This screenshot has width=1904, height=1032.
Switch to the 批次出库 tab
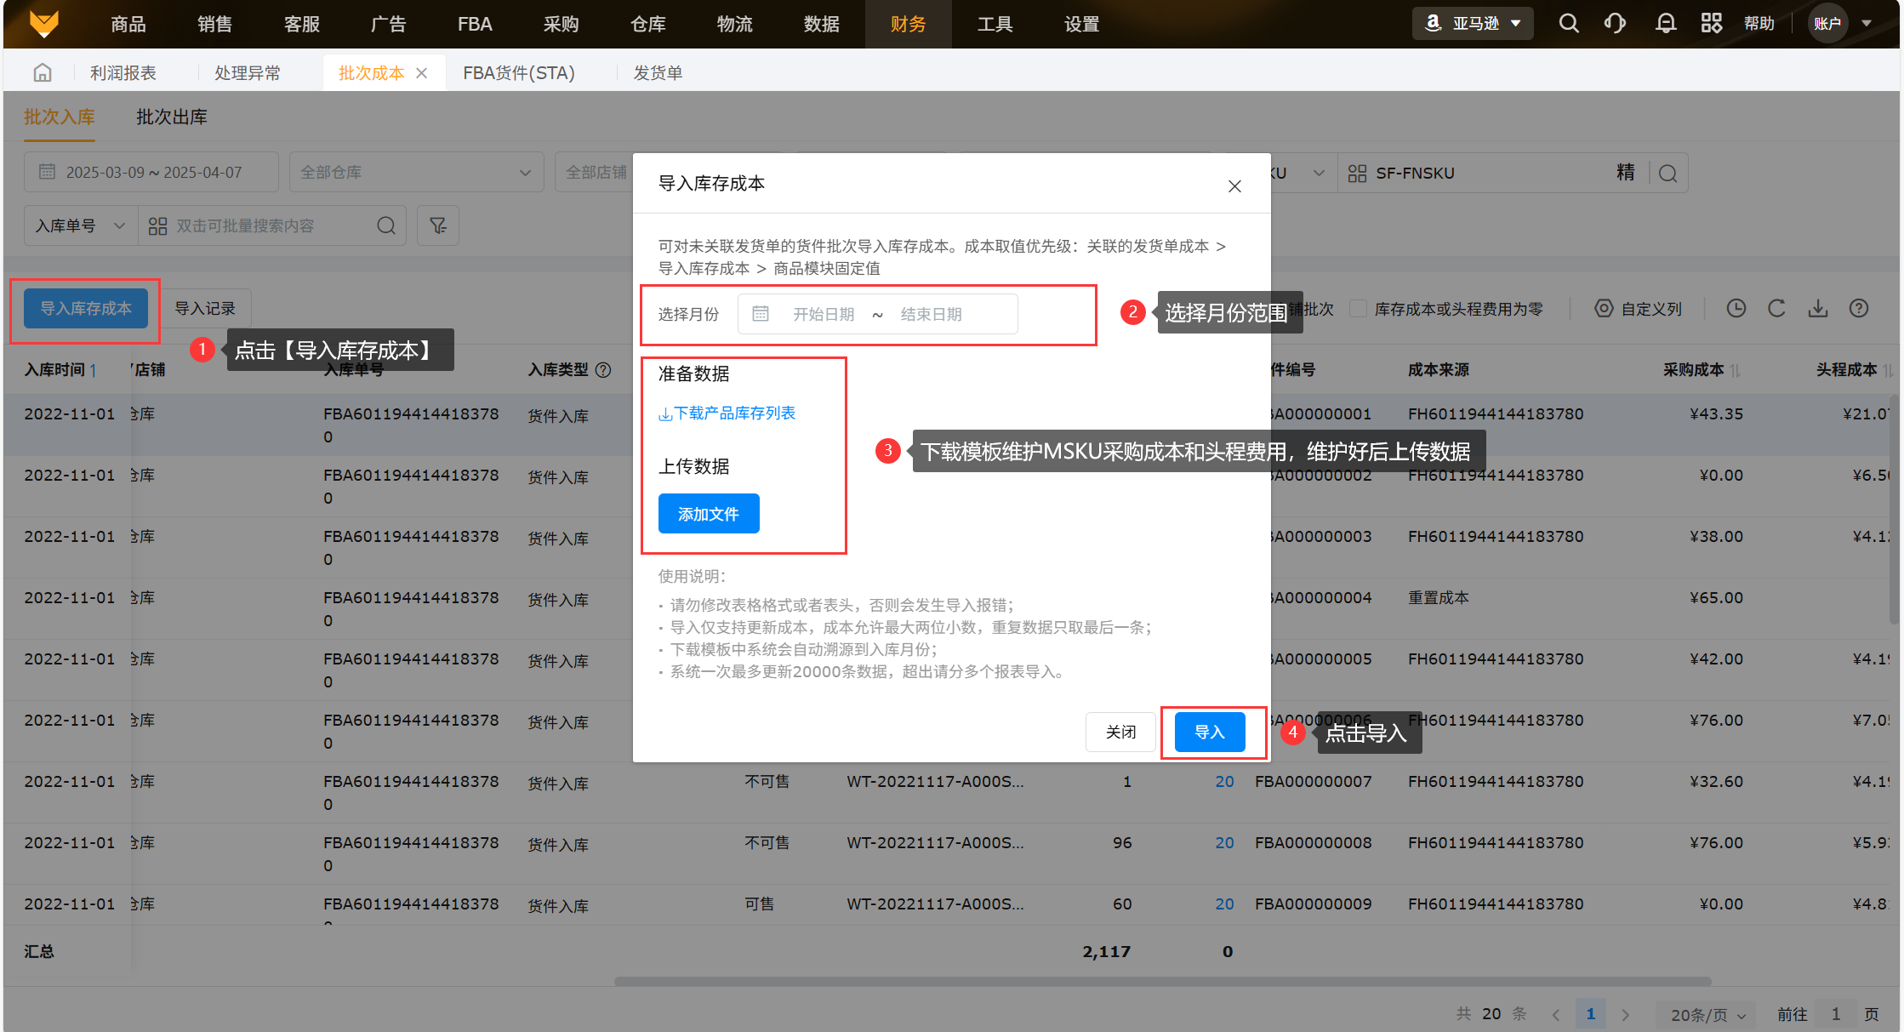click(x=172, y=117)
